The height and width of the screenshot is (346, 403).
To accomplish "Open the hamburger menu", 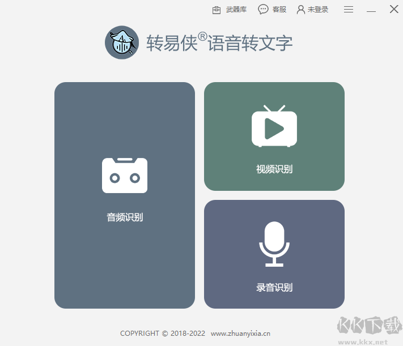I will click(x=349, y=10).
